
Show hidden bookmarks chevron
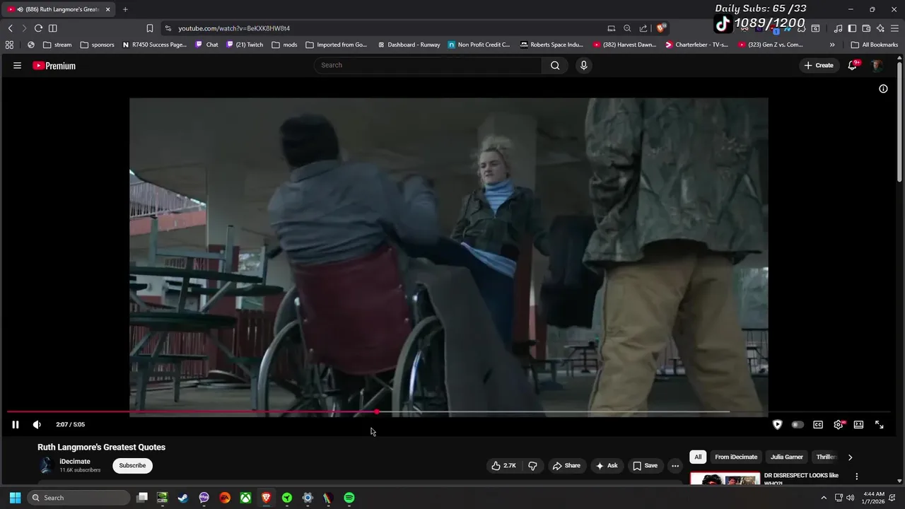[x=832, y=45]
